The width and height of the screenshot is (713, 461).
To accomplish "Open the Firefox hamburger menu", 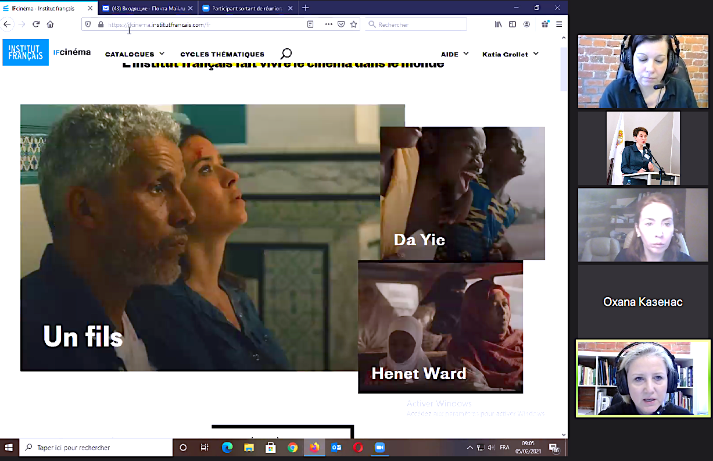I will 558,24.
